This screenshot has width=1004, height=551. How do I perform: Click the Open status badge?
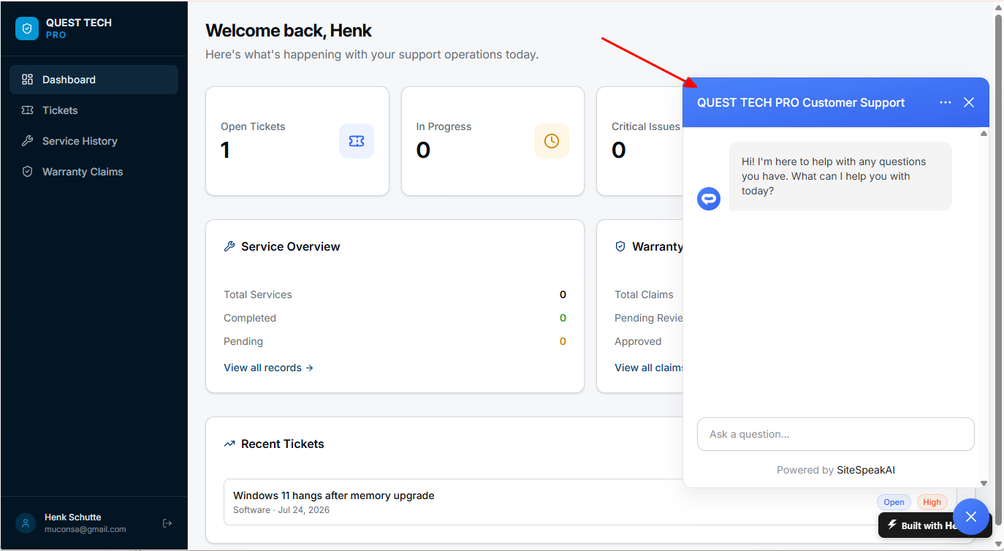[x=894, y=502]
